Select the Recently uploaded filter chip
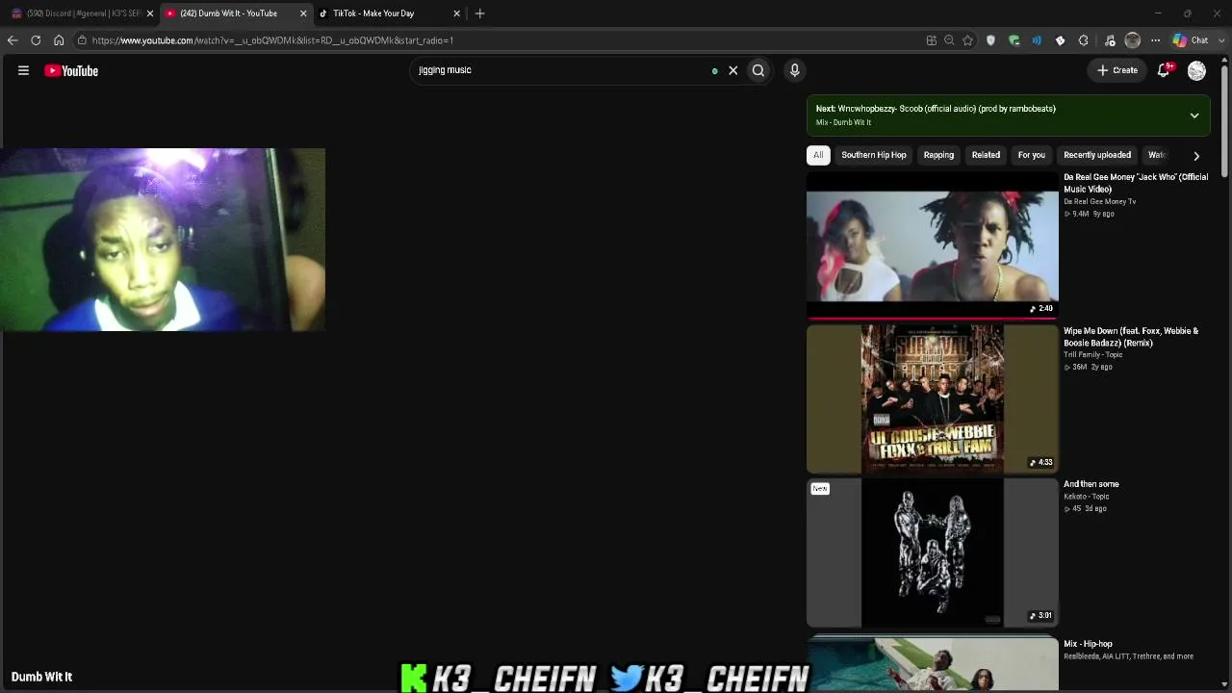The height and width of the screenshot is (693, 1232). tap(1097, 155)
